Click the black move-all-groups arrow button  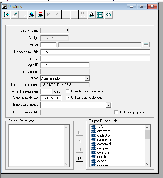(80, 158)
